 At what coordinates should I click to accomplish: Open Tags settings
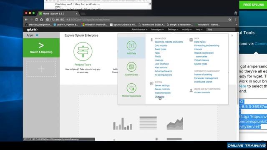(x=157, y=53)
